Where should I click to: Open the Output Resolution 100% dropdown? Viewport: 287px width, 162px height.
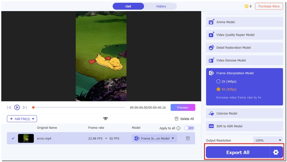pos(268,140)
